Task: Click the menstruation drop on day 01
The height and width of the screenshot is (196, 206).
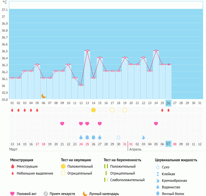Action: (12, 110)
